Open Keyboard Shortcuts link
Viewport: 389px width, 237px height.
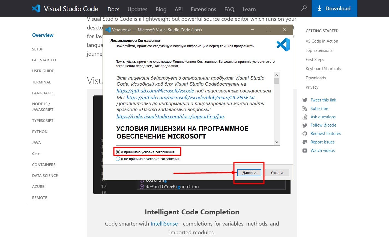click(323, 69)
